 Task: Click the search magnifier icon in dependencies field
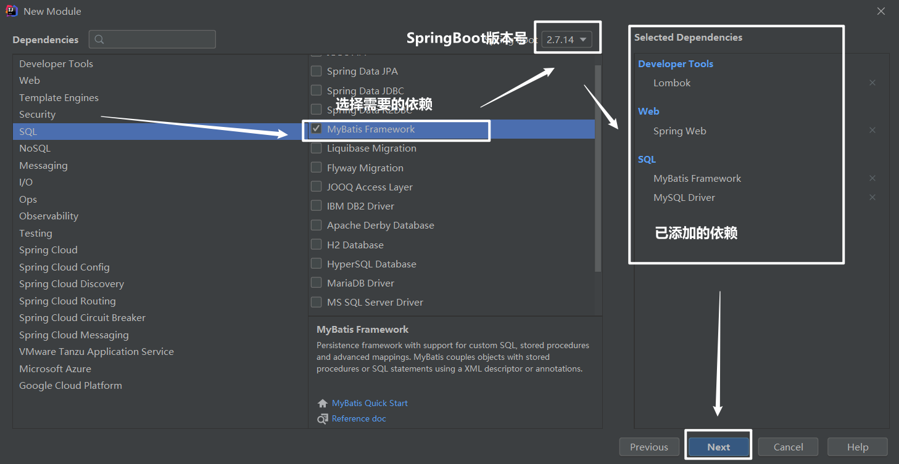[x=99, y=39]
